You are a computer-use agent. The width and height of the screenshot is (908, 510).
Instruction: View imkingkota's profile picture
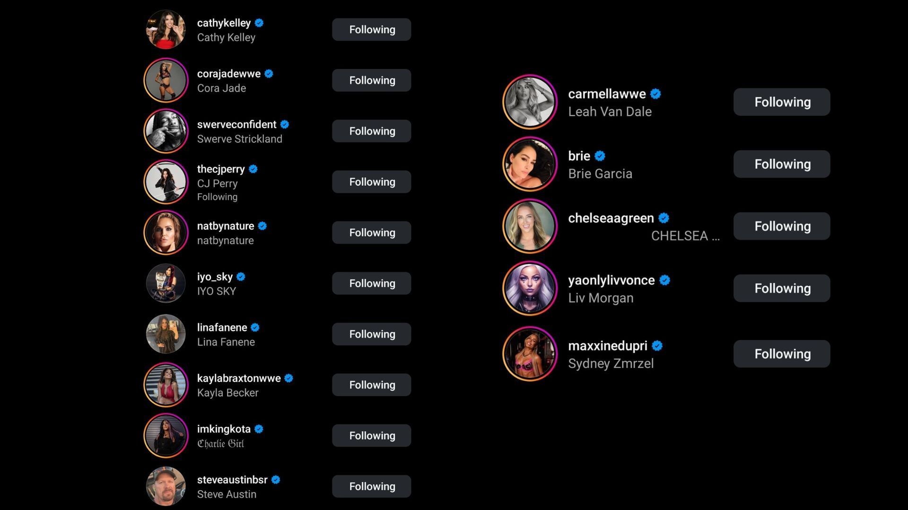click(x=166, y=436)
